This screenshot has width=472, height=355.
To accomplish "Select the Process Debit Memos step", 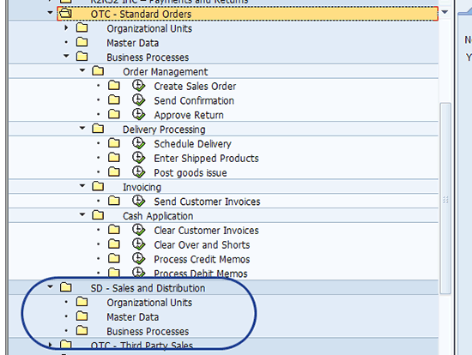I will (x=201, y=274).
